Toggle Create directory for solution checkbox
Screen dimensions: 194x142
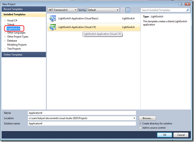point(140,124)
